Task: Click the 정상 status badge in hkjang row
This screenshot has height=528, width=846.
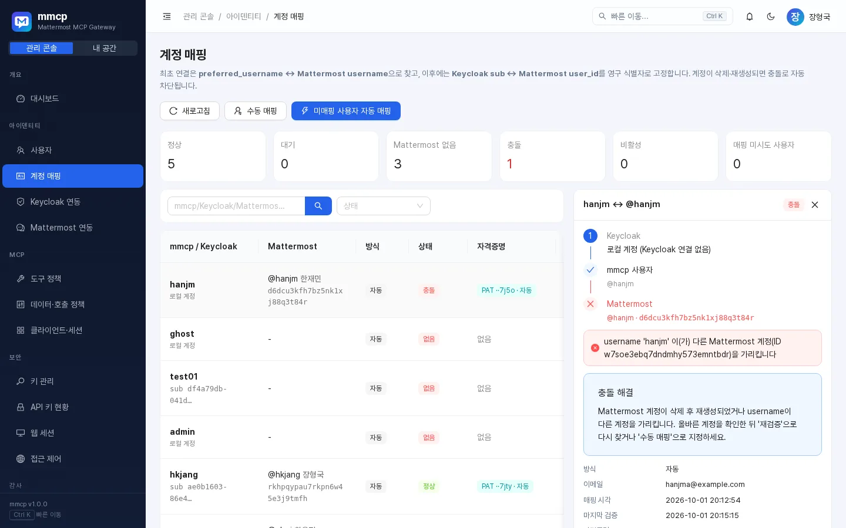Action: click(x=429, y=486)
